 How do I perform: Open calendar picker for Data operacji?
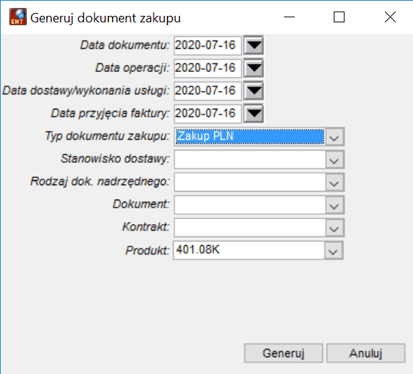click(254, 68)
